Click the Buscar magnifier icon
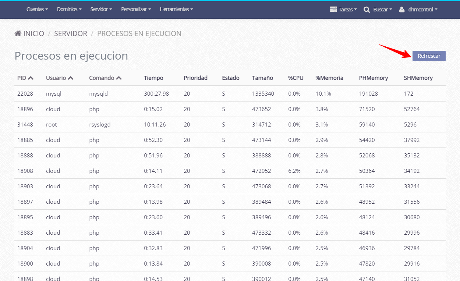Viewport: 460px width, 281px height. tap(367, 10)
